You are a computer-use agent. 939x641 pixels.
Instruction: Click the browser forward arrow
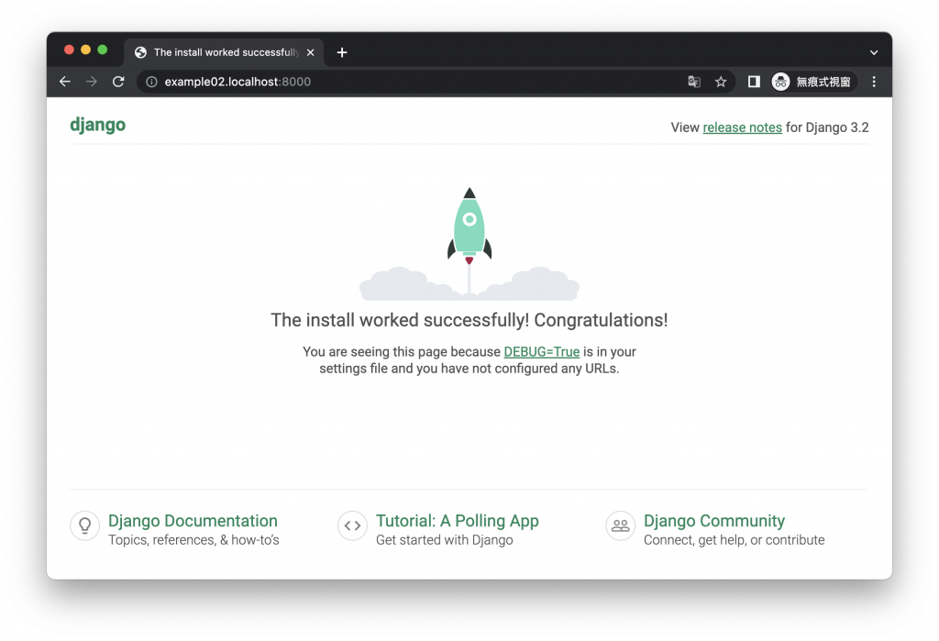[92, 82]
